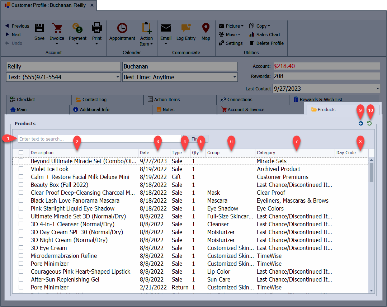Switch to the Additional Info tab
The image size is (387, 307).
110,110
